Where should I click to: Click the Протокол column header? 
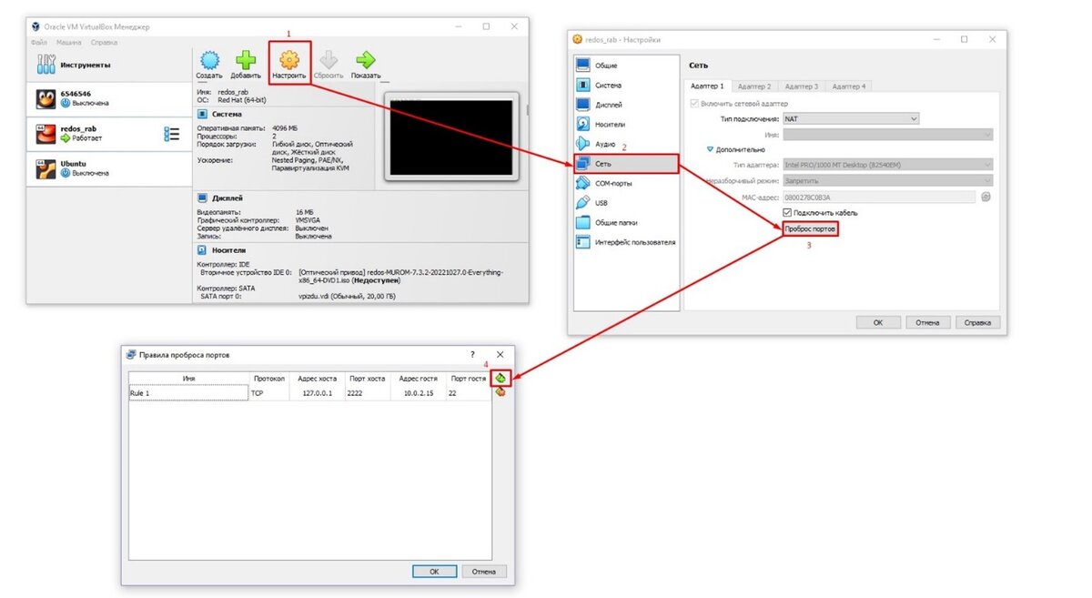coord(269,379)
